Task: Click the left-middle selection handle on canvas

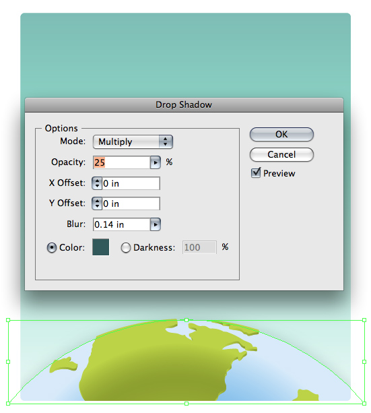Action: tap(8, 362)
